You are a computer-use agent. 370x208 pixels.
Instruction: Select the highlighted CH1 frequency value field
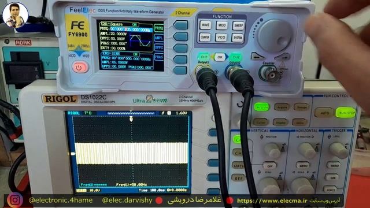click(131, 29)
